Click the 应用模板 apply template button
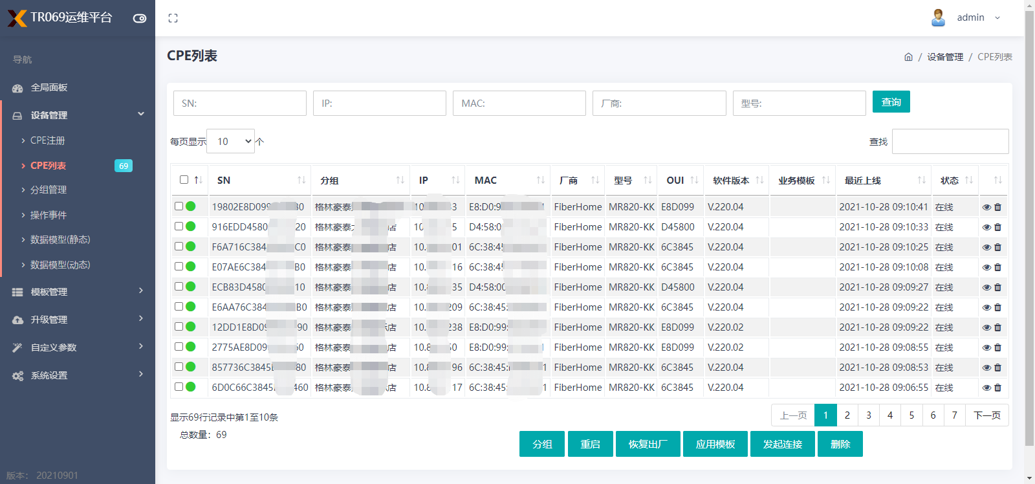 click(715, 444)
